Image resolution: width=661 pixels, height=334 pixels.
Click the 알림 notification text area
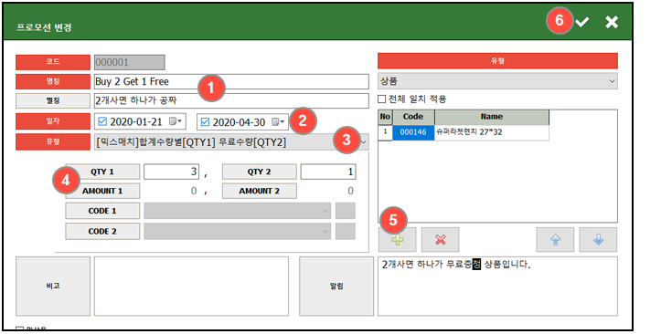pyautogui.click(x=497, y=286)
